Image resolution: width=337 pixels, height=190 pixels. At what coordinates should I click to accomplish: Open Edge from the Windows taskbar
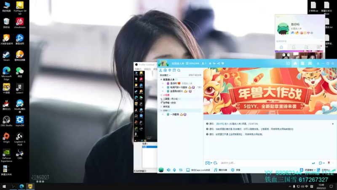[22, 186]
